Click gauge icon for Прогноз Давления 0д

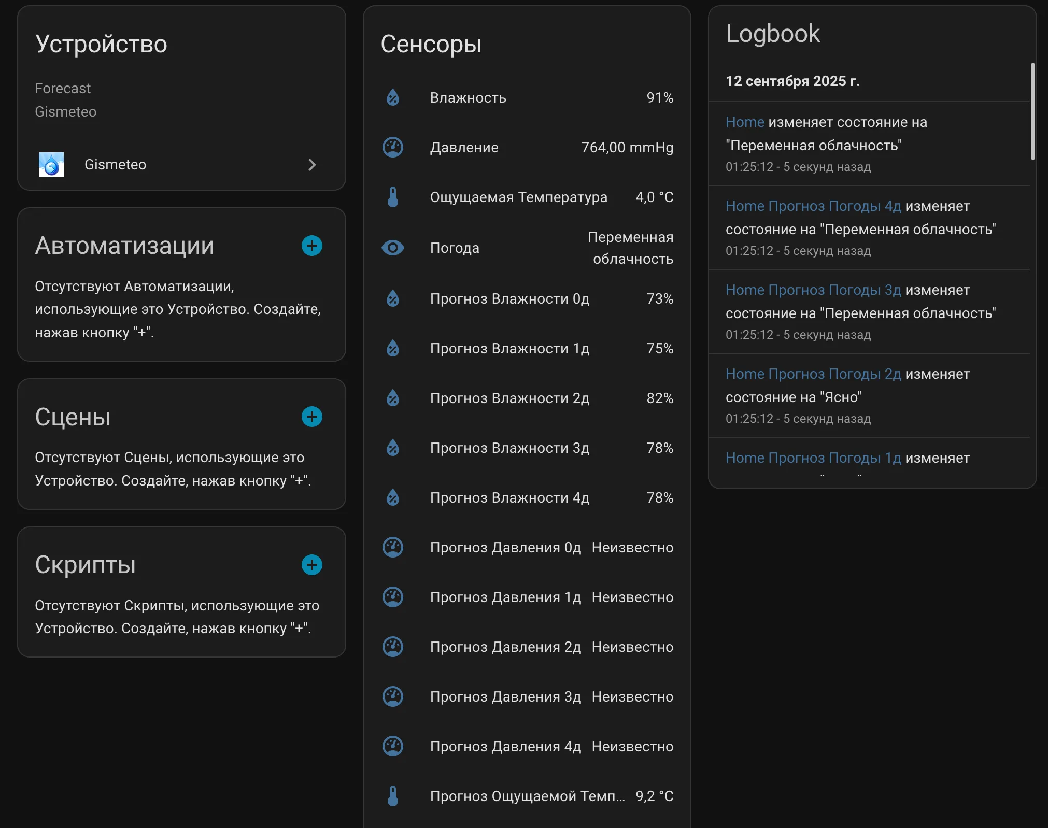[393, 547]
